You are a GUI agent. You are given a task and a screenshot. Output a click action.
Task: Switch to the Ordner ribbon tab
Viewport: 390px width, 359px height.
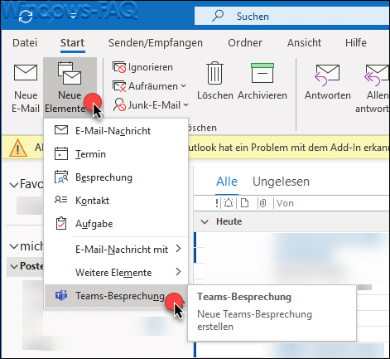coord(245,43)
